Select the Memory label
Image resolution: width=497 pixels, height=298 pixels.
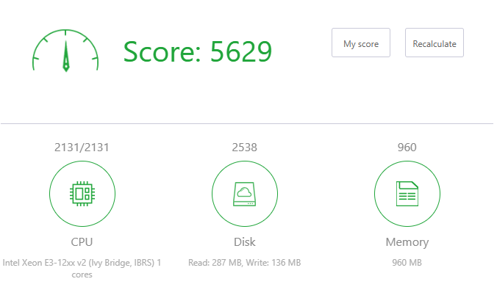click(x=407, y=242)
